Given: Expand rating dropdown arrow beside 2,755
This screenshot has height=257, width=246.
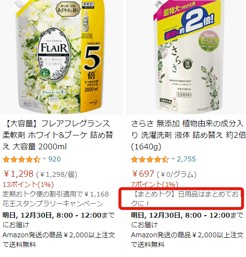Looking at the screenshot, I should (x=173, y=159).
